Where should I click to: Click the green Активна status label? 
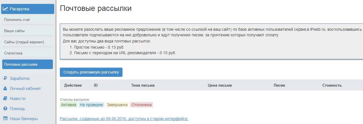point(69,105)
